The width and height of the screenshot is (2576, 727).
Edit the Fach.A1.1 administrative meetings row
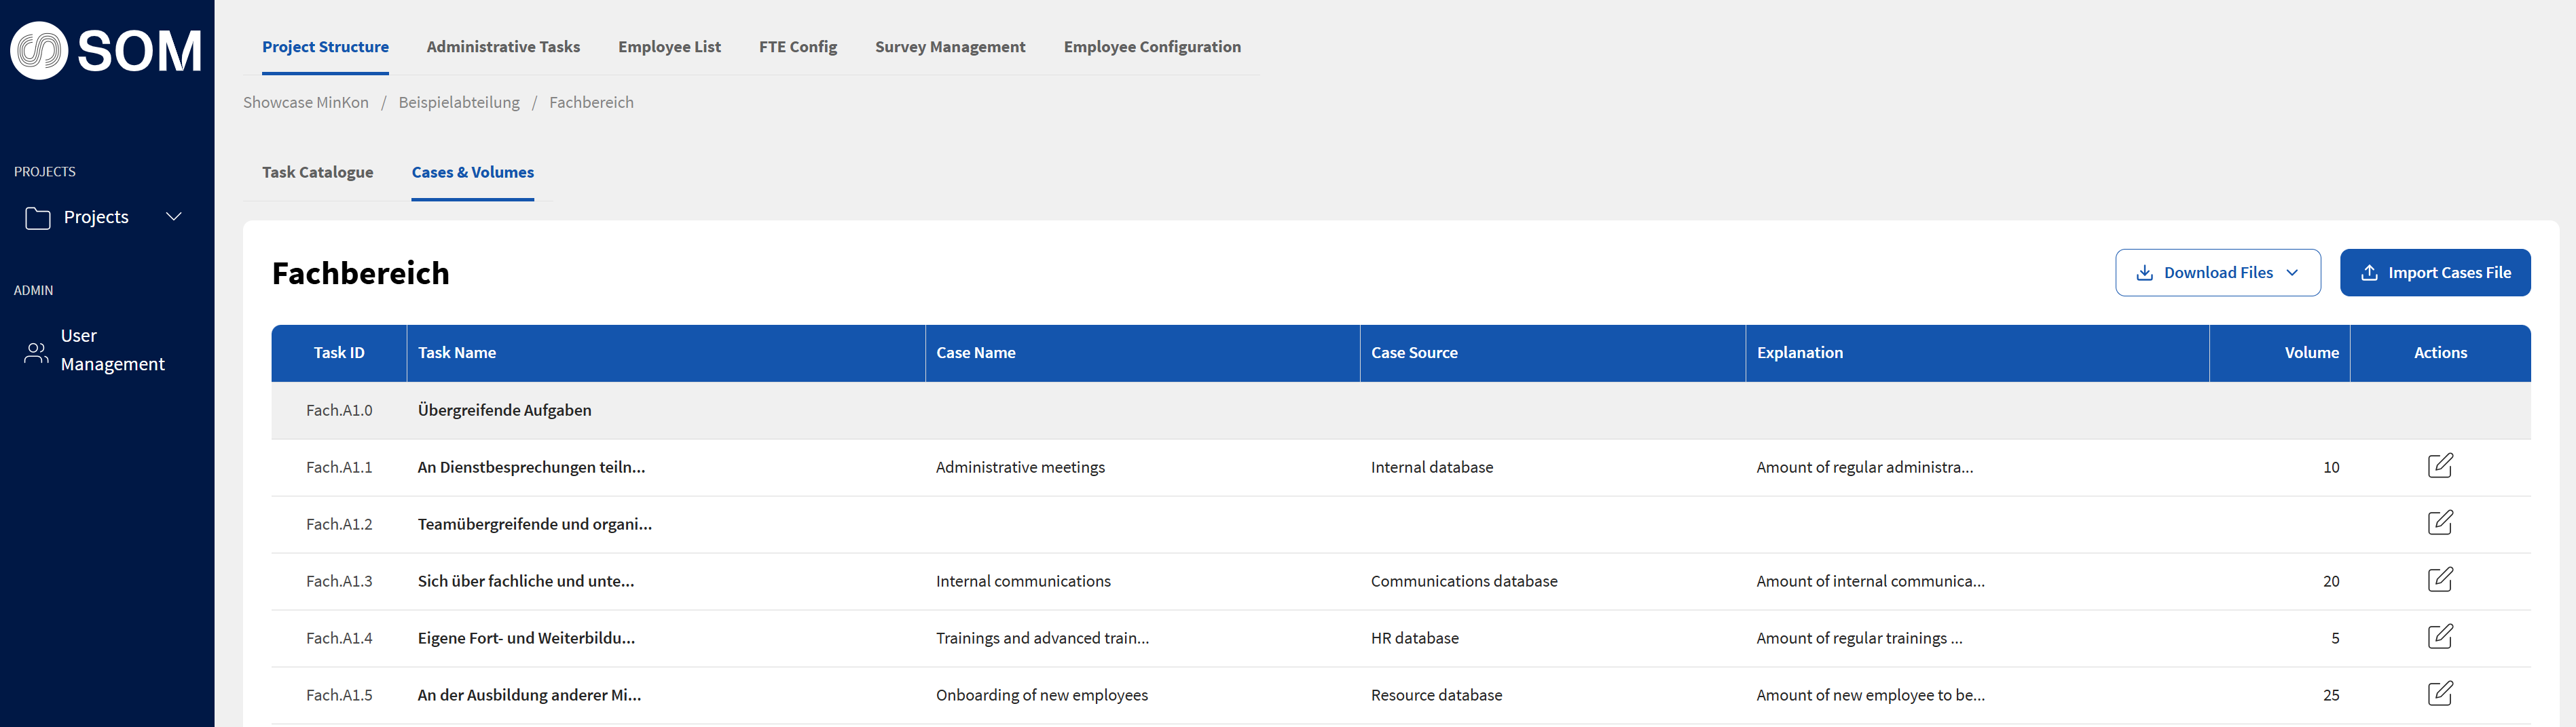tap(2439, 467)
